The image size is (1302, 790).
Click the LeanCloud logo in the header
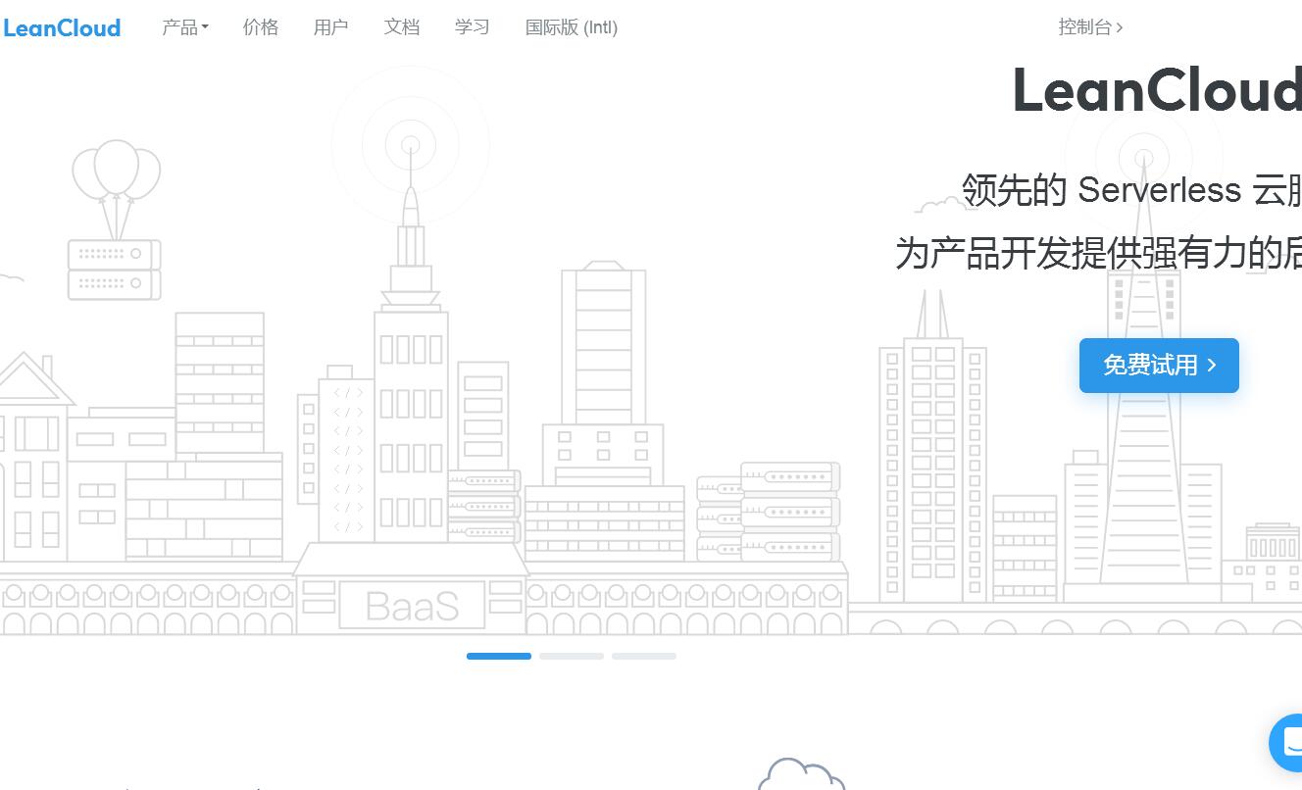click(x=62, y=27)
